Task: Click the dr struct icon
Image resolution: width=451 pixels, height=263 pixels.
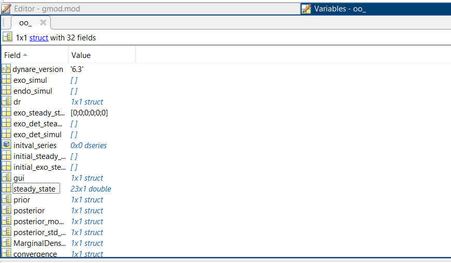Action: [x=6, y=101]
